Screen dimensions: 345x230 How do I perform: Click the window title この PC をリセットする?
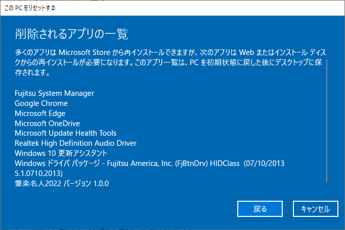30,8
